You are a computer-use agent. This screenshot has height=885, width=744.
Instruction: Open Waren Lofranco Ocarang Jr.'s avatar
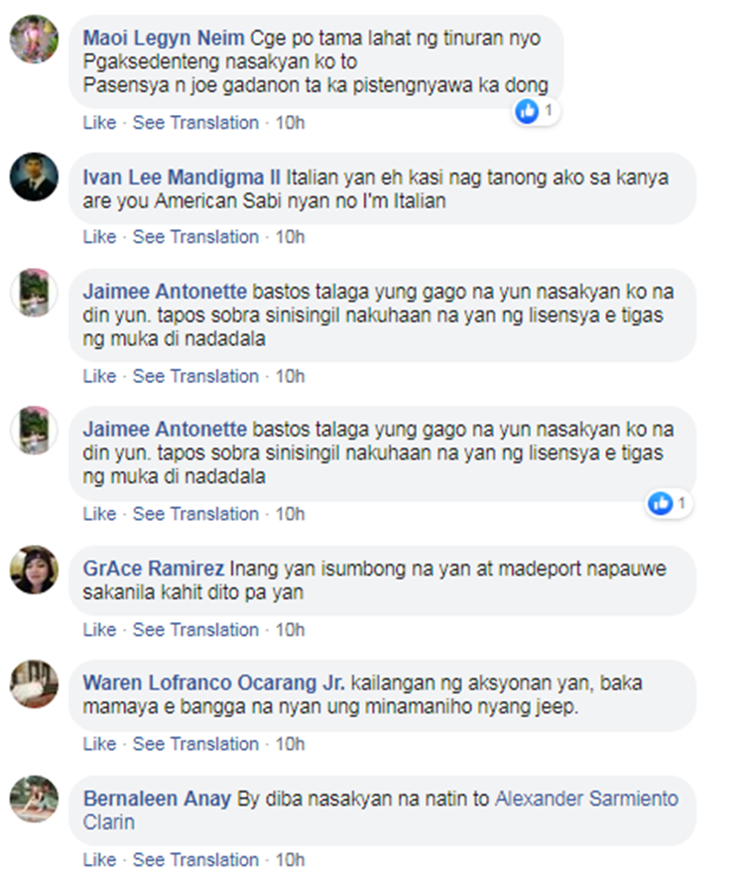tap(34, 684)
